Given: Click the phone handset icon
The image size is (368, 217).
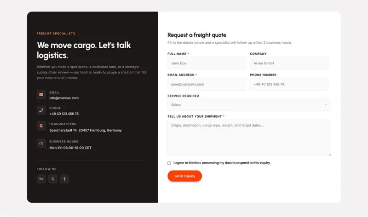Looking at the screenshot, I should click(x=41, y=110).
